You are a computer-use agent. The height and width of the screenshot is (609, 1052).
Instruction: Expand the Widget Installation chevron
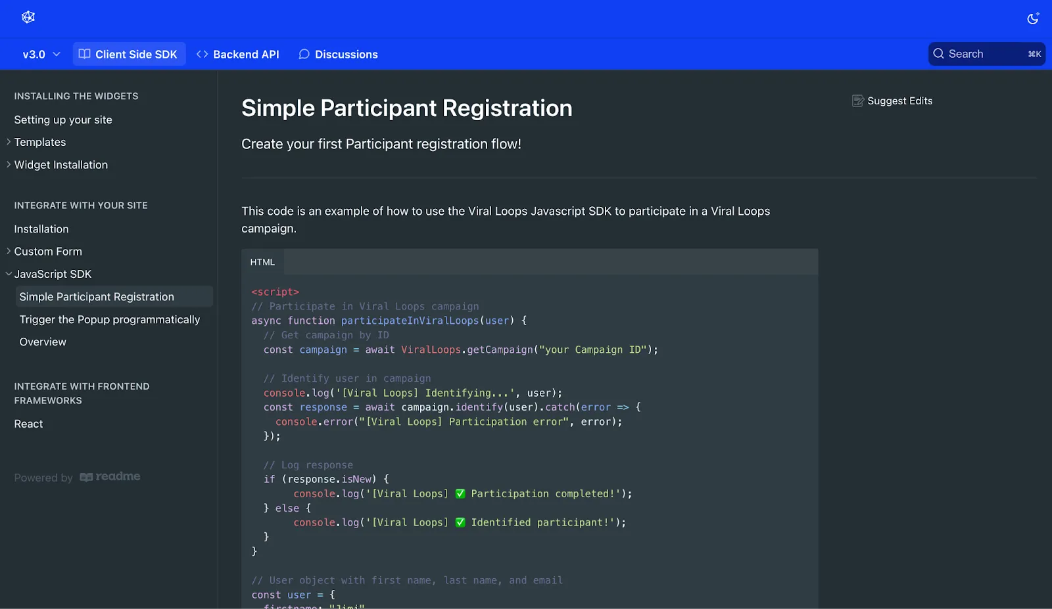tap(9, 164)
